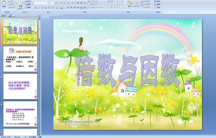Open the Select (选择) dropdown

[158, 7]
